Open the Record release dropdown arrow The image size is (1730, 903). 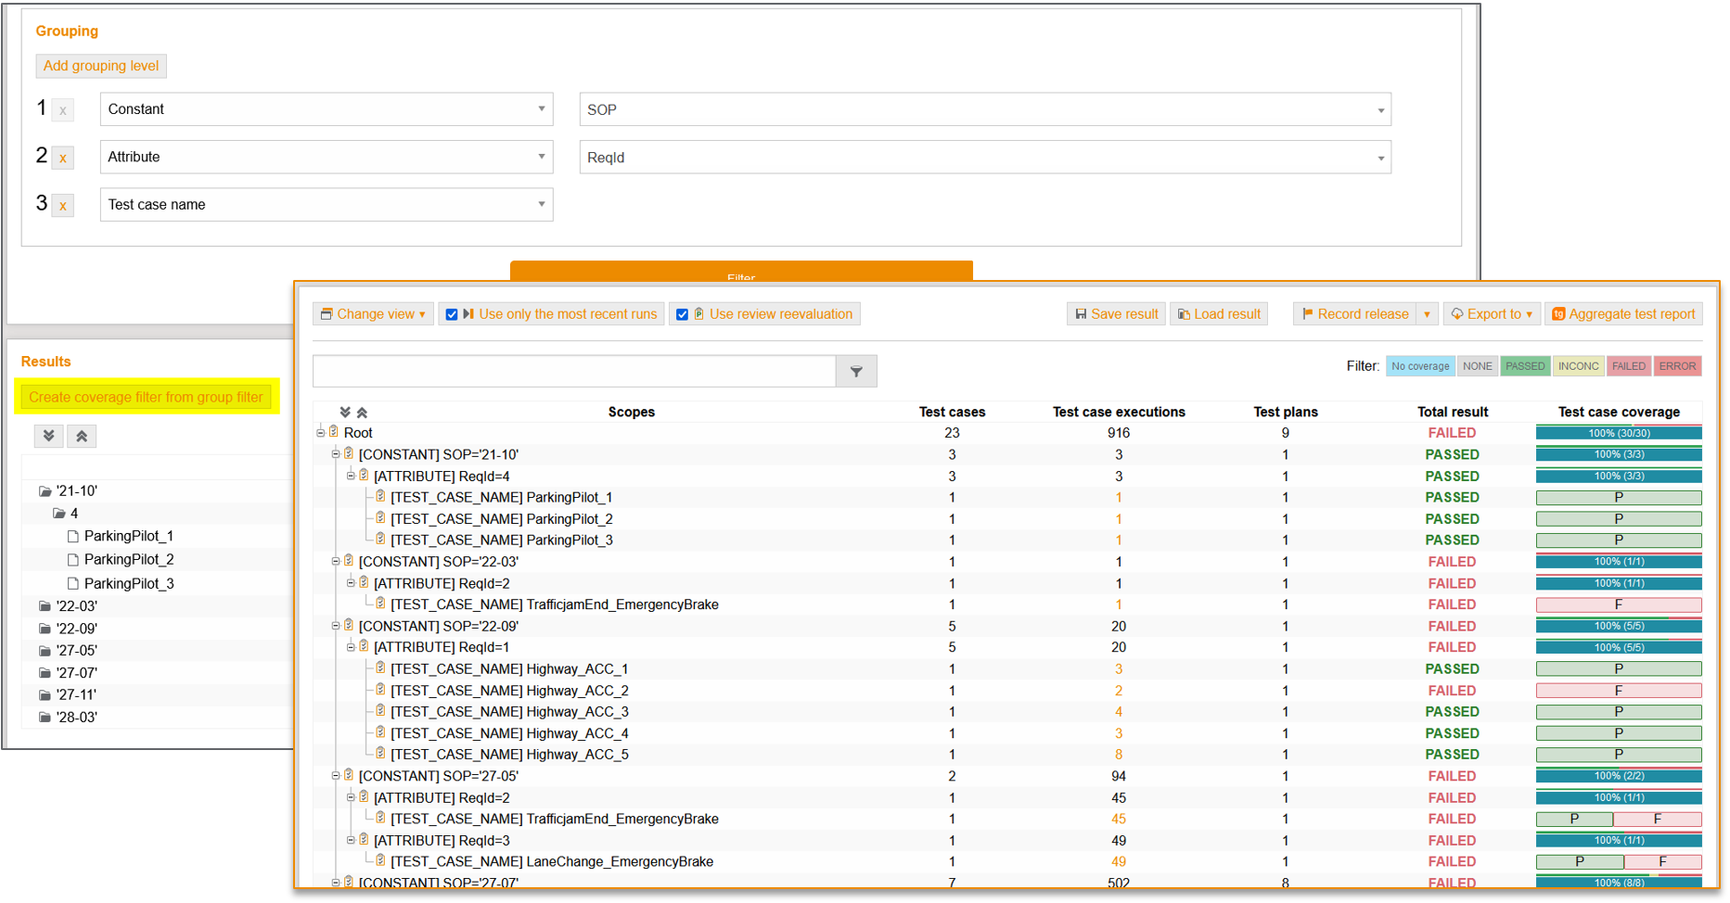(x=1426, y=313)
